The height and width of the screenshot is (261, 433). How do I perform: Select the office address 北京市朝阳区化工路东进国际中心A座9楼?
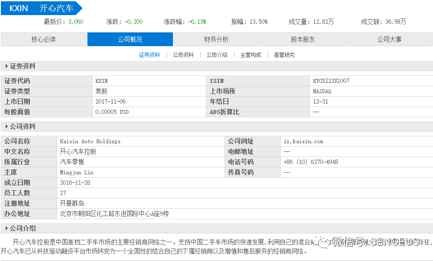tap(114, 214)
